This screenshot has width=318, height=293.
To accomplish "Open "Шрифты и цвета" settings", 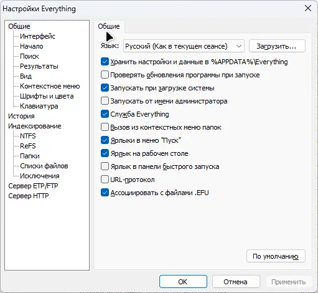I will coord(47,96).
